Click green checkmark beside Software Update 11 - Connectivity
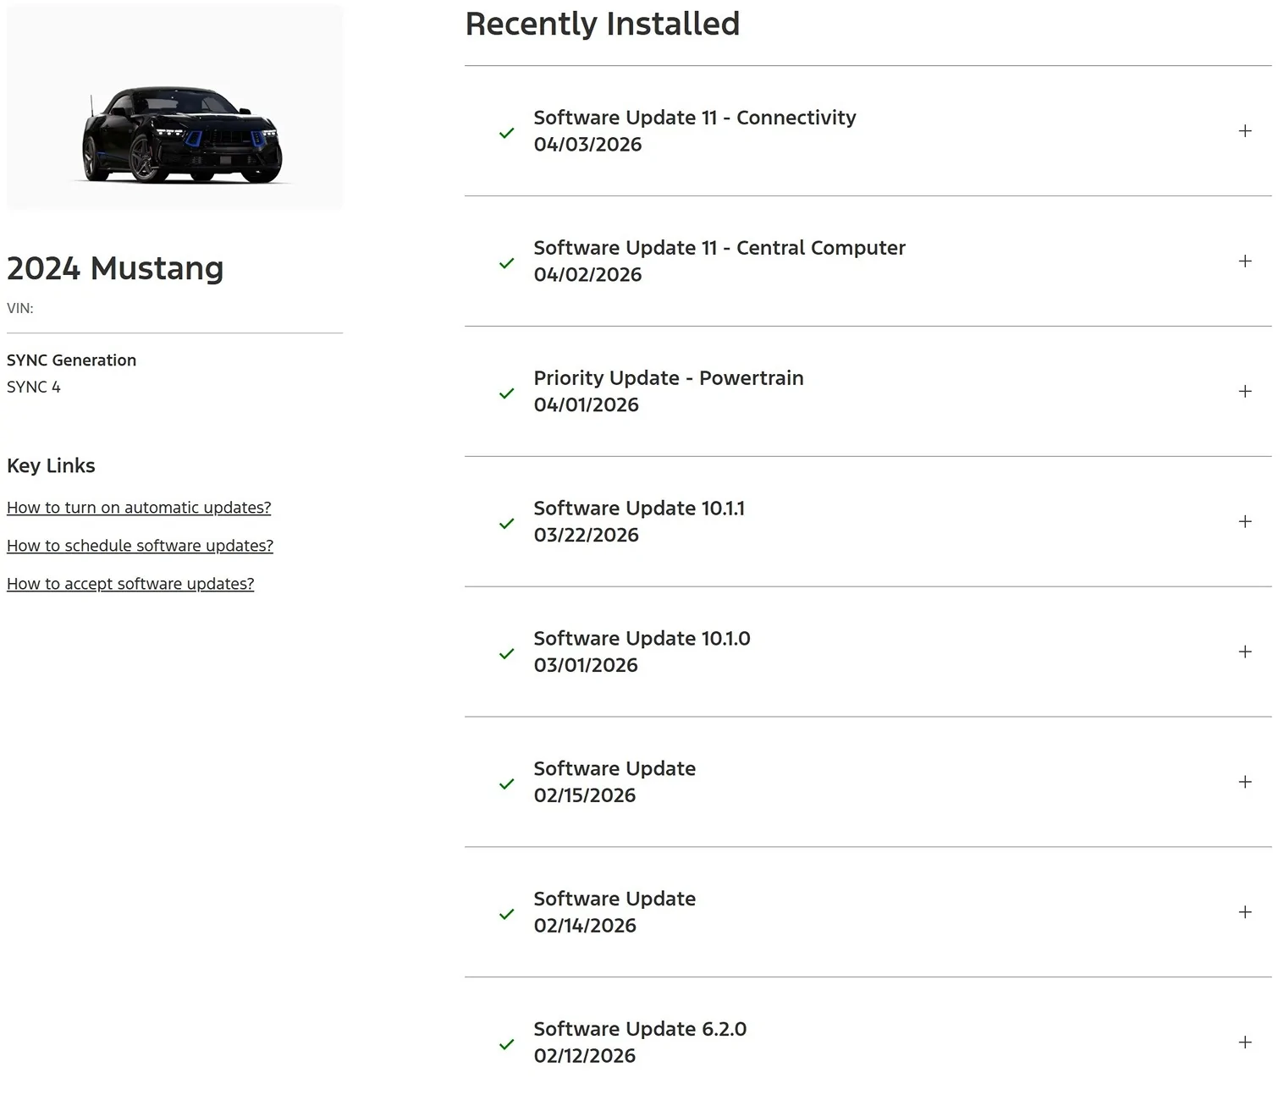Viewport: 1284px width, 1100px height. (x=507, y=133)
